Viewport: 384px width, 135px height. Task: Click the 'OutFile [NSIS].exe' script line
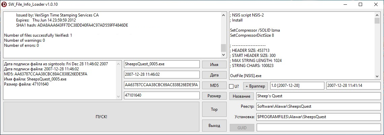click(246, 75)
